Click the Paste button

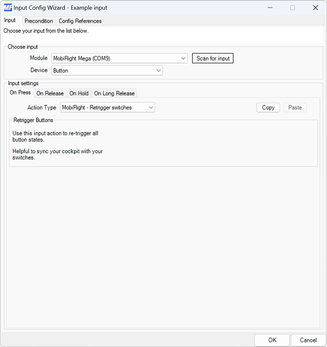295,107
